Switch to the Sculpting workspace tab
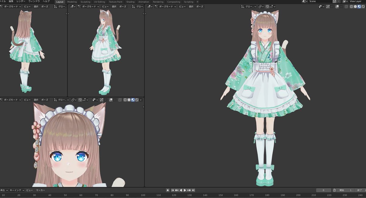366x198 pixels. tap(85, 2)
